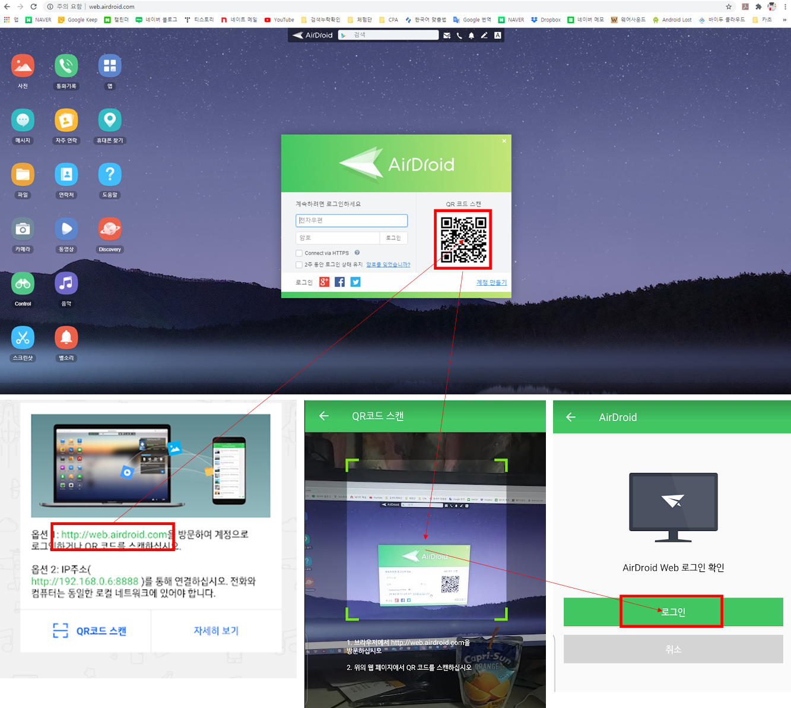Open the 스크린샷 screenshot scissors icon
Image resolution: width=791 pixels, height=708 pixels.
pos(23,337)
